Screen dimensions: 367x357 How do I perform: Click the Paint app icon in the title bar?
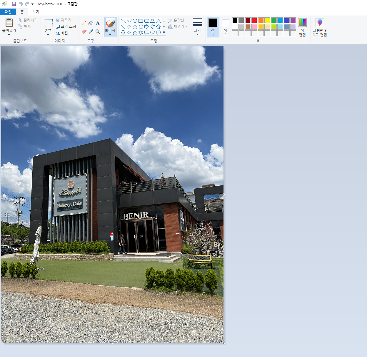4,4
